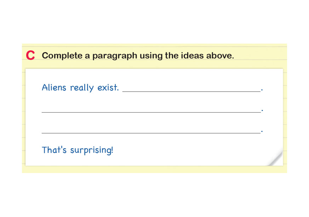Click the curled page corner
309x217 pixels.
tap(275, 158)
